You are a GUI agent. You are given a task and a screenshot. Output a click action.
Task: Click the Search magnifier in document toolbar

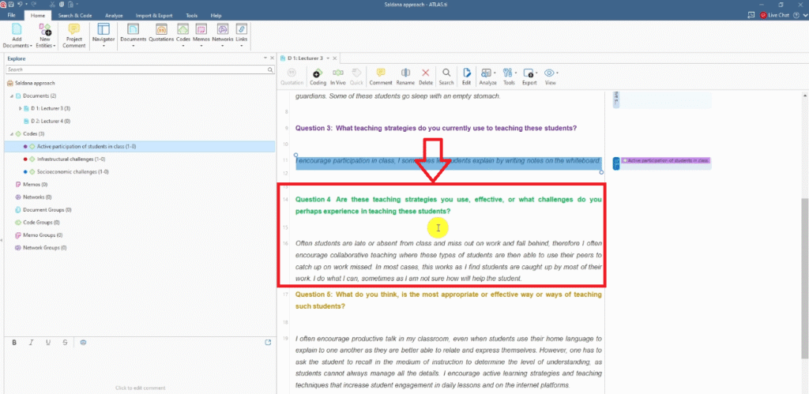click(x=446, y=76)
